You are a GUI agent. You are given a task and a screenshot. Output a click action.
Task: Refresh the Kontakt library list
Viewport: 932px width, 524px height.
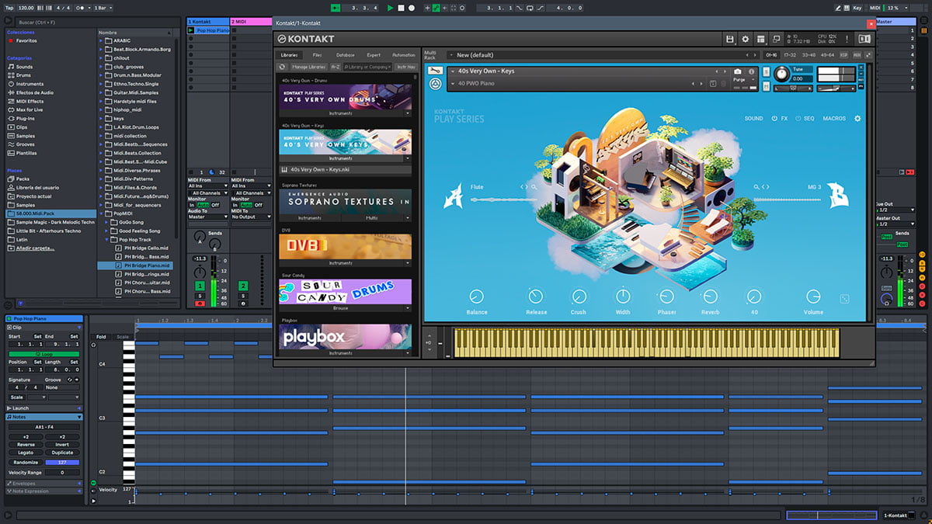(x=283, y=67)
